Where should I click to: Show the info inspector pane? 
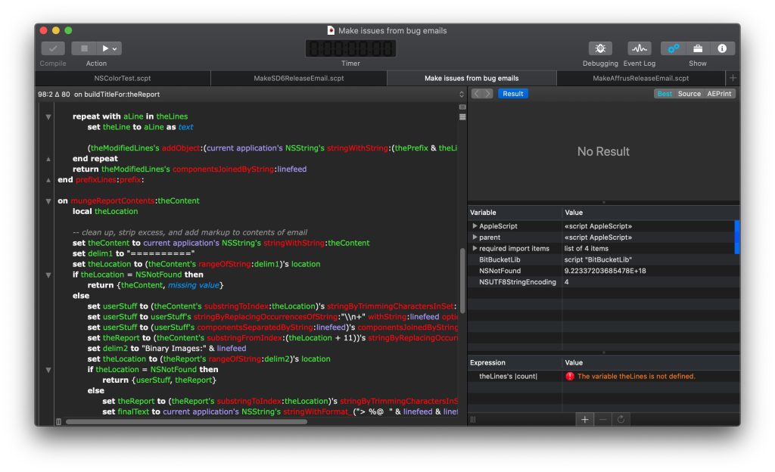click(721, 48)
